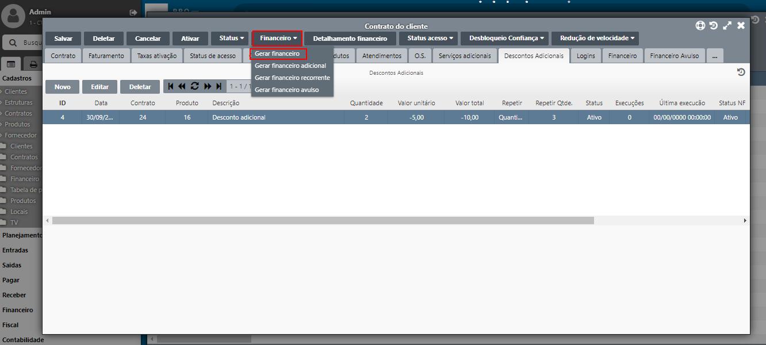Screen dimensions: 766x345
Task: Open history icon in Descontos Adicionais panel
Action: 741,72
